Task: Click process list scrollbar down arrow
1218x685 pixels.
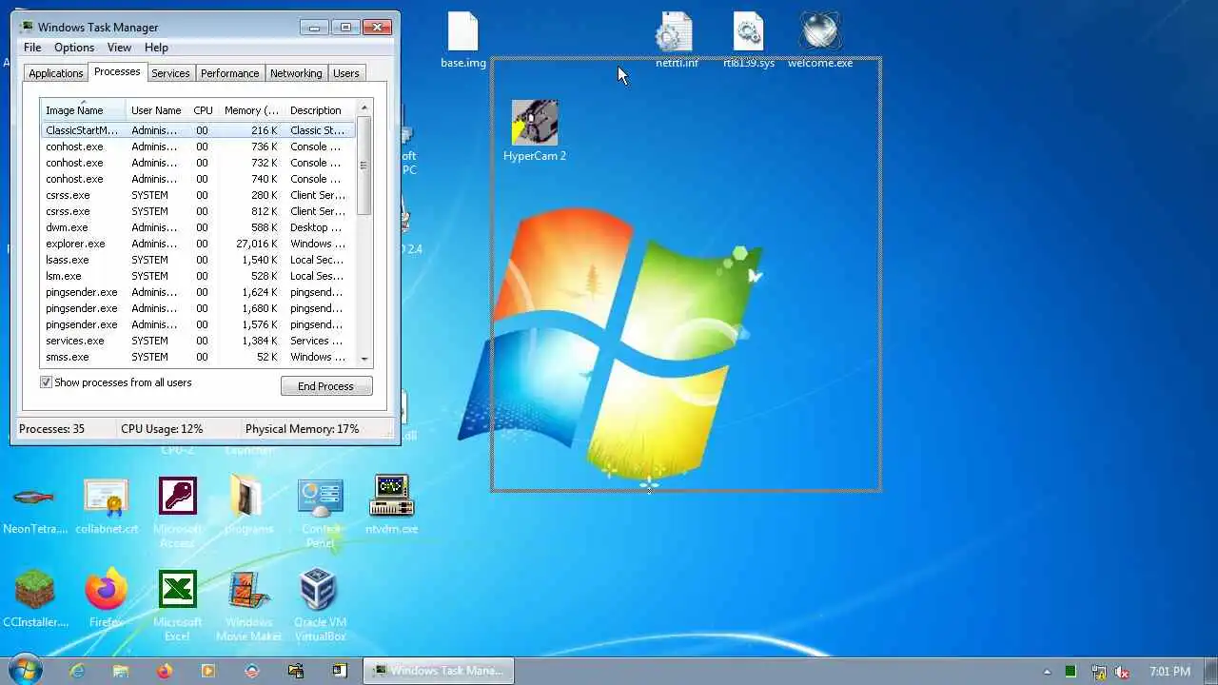Action: click(363, 360)
